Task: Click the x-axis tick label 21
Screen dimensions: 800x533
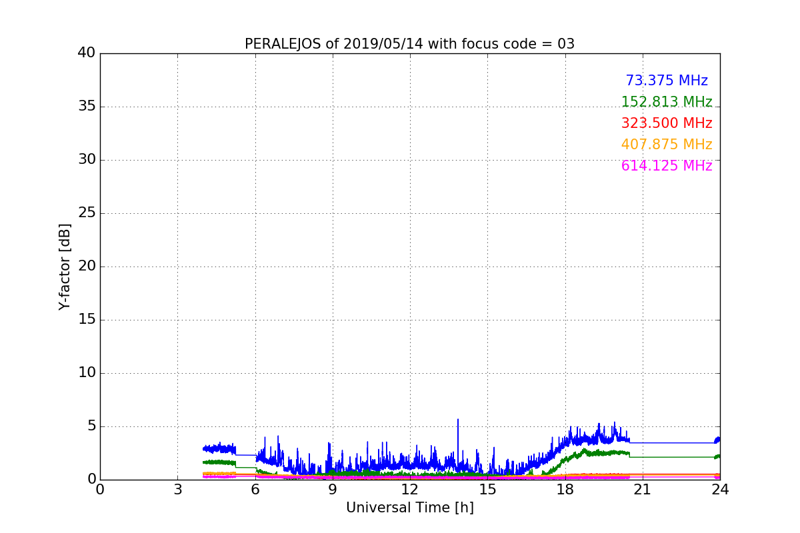Action: click(x=642, y=489)
